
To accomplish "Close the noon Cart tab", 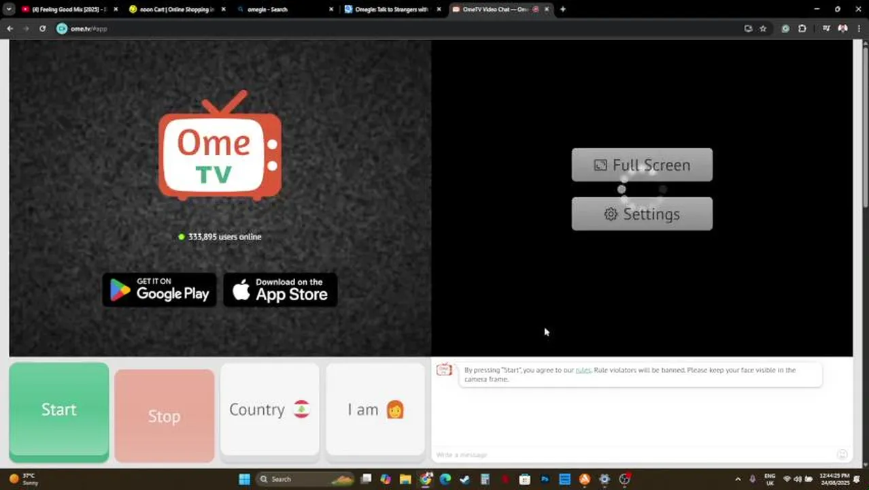I will [223, 10].
